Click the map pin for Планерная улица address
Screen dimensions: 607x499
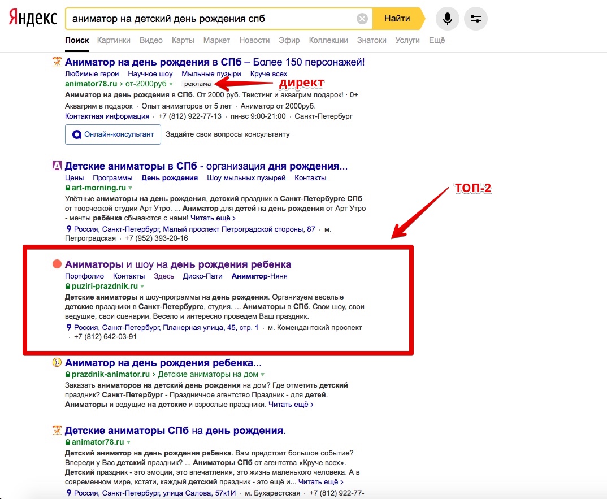68,328
